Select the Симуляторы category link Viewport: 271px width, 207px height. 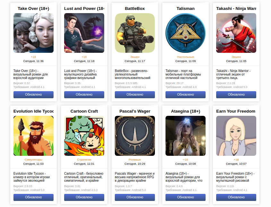pos(33,160)
